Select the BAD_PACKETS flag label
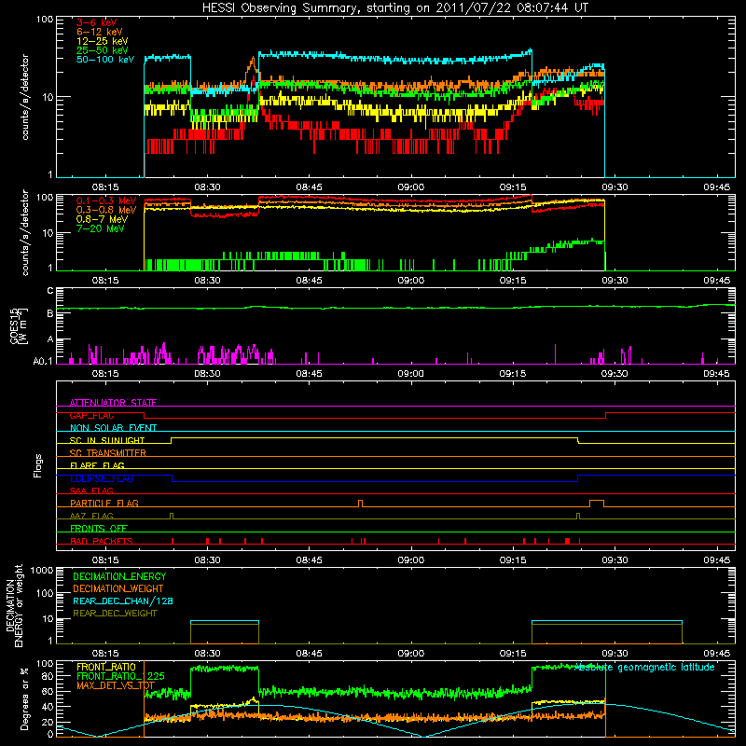This screenshot has width=746, height=746. (x=102, y=541)
